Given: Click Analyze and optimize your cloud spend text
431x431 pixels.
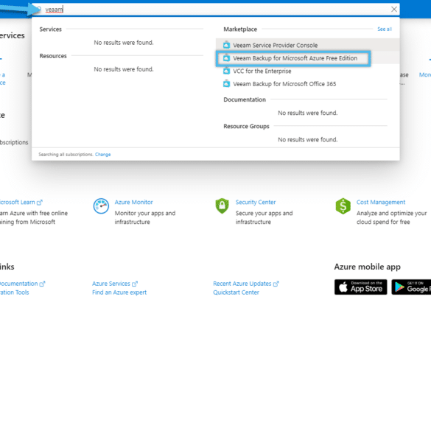Looking at the screenshot, I should [x=391, y=217].
